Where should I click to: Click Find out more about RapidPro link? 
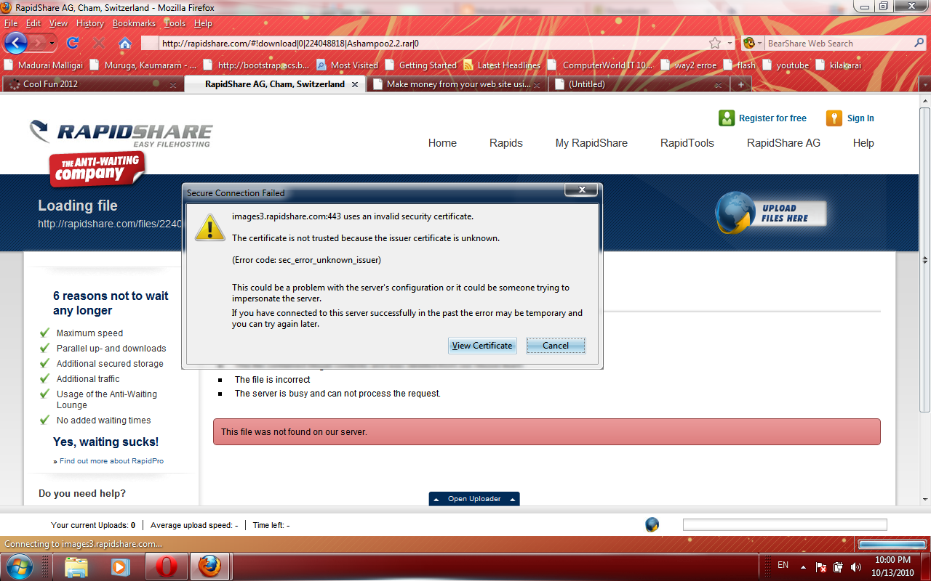coord(112,460)
